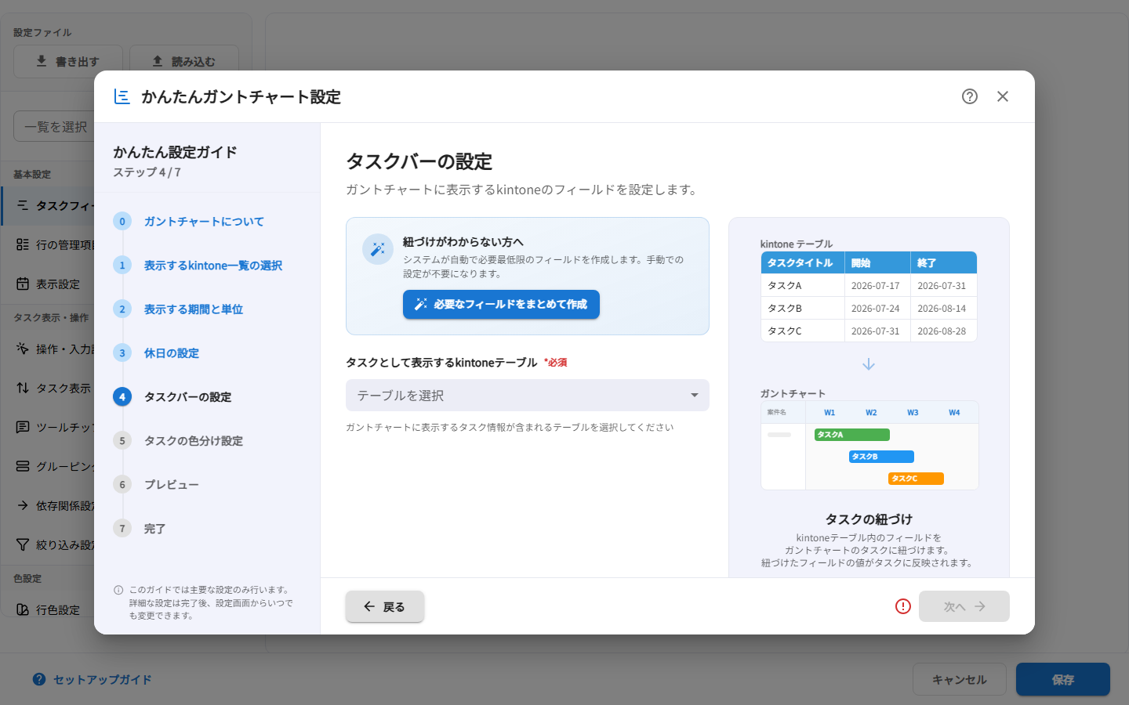Click the 次へ next button
Viewport: 1129px width, 705px height.
coord(964,606)
